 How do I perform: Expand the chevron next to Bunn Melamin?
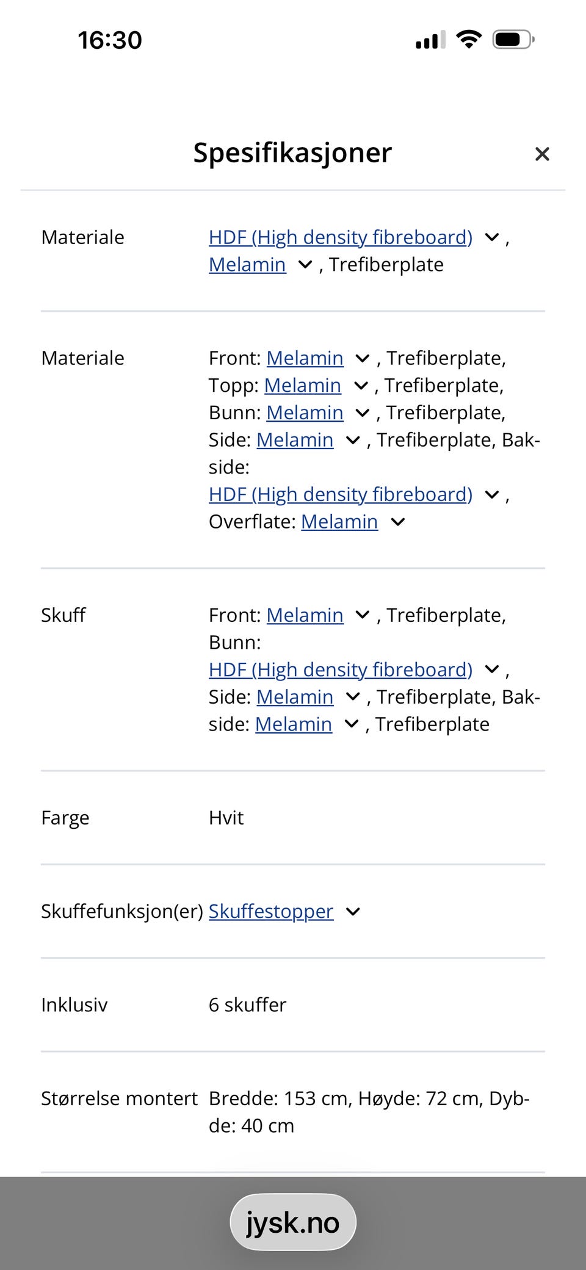(361, 413)
